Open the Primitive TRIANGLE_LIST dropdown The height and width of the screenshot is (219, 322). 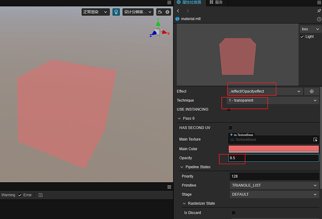274,185
